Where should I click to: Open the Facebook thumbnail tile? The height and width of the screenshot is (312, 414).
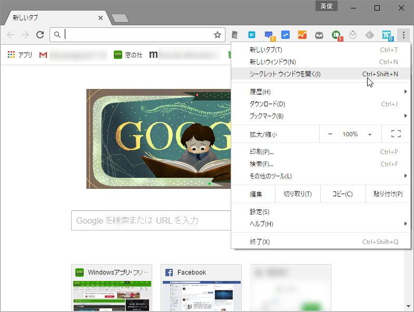coord(201,288)
